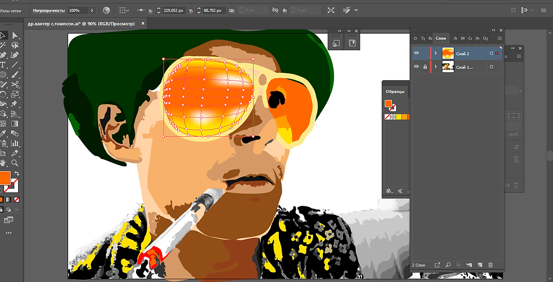Screen dimensions: 553x282
Task: Select the Magic Wand tool
Action: [x=2, y=46]
